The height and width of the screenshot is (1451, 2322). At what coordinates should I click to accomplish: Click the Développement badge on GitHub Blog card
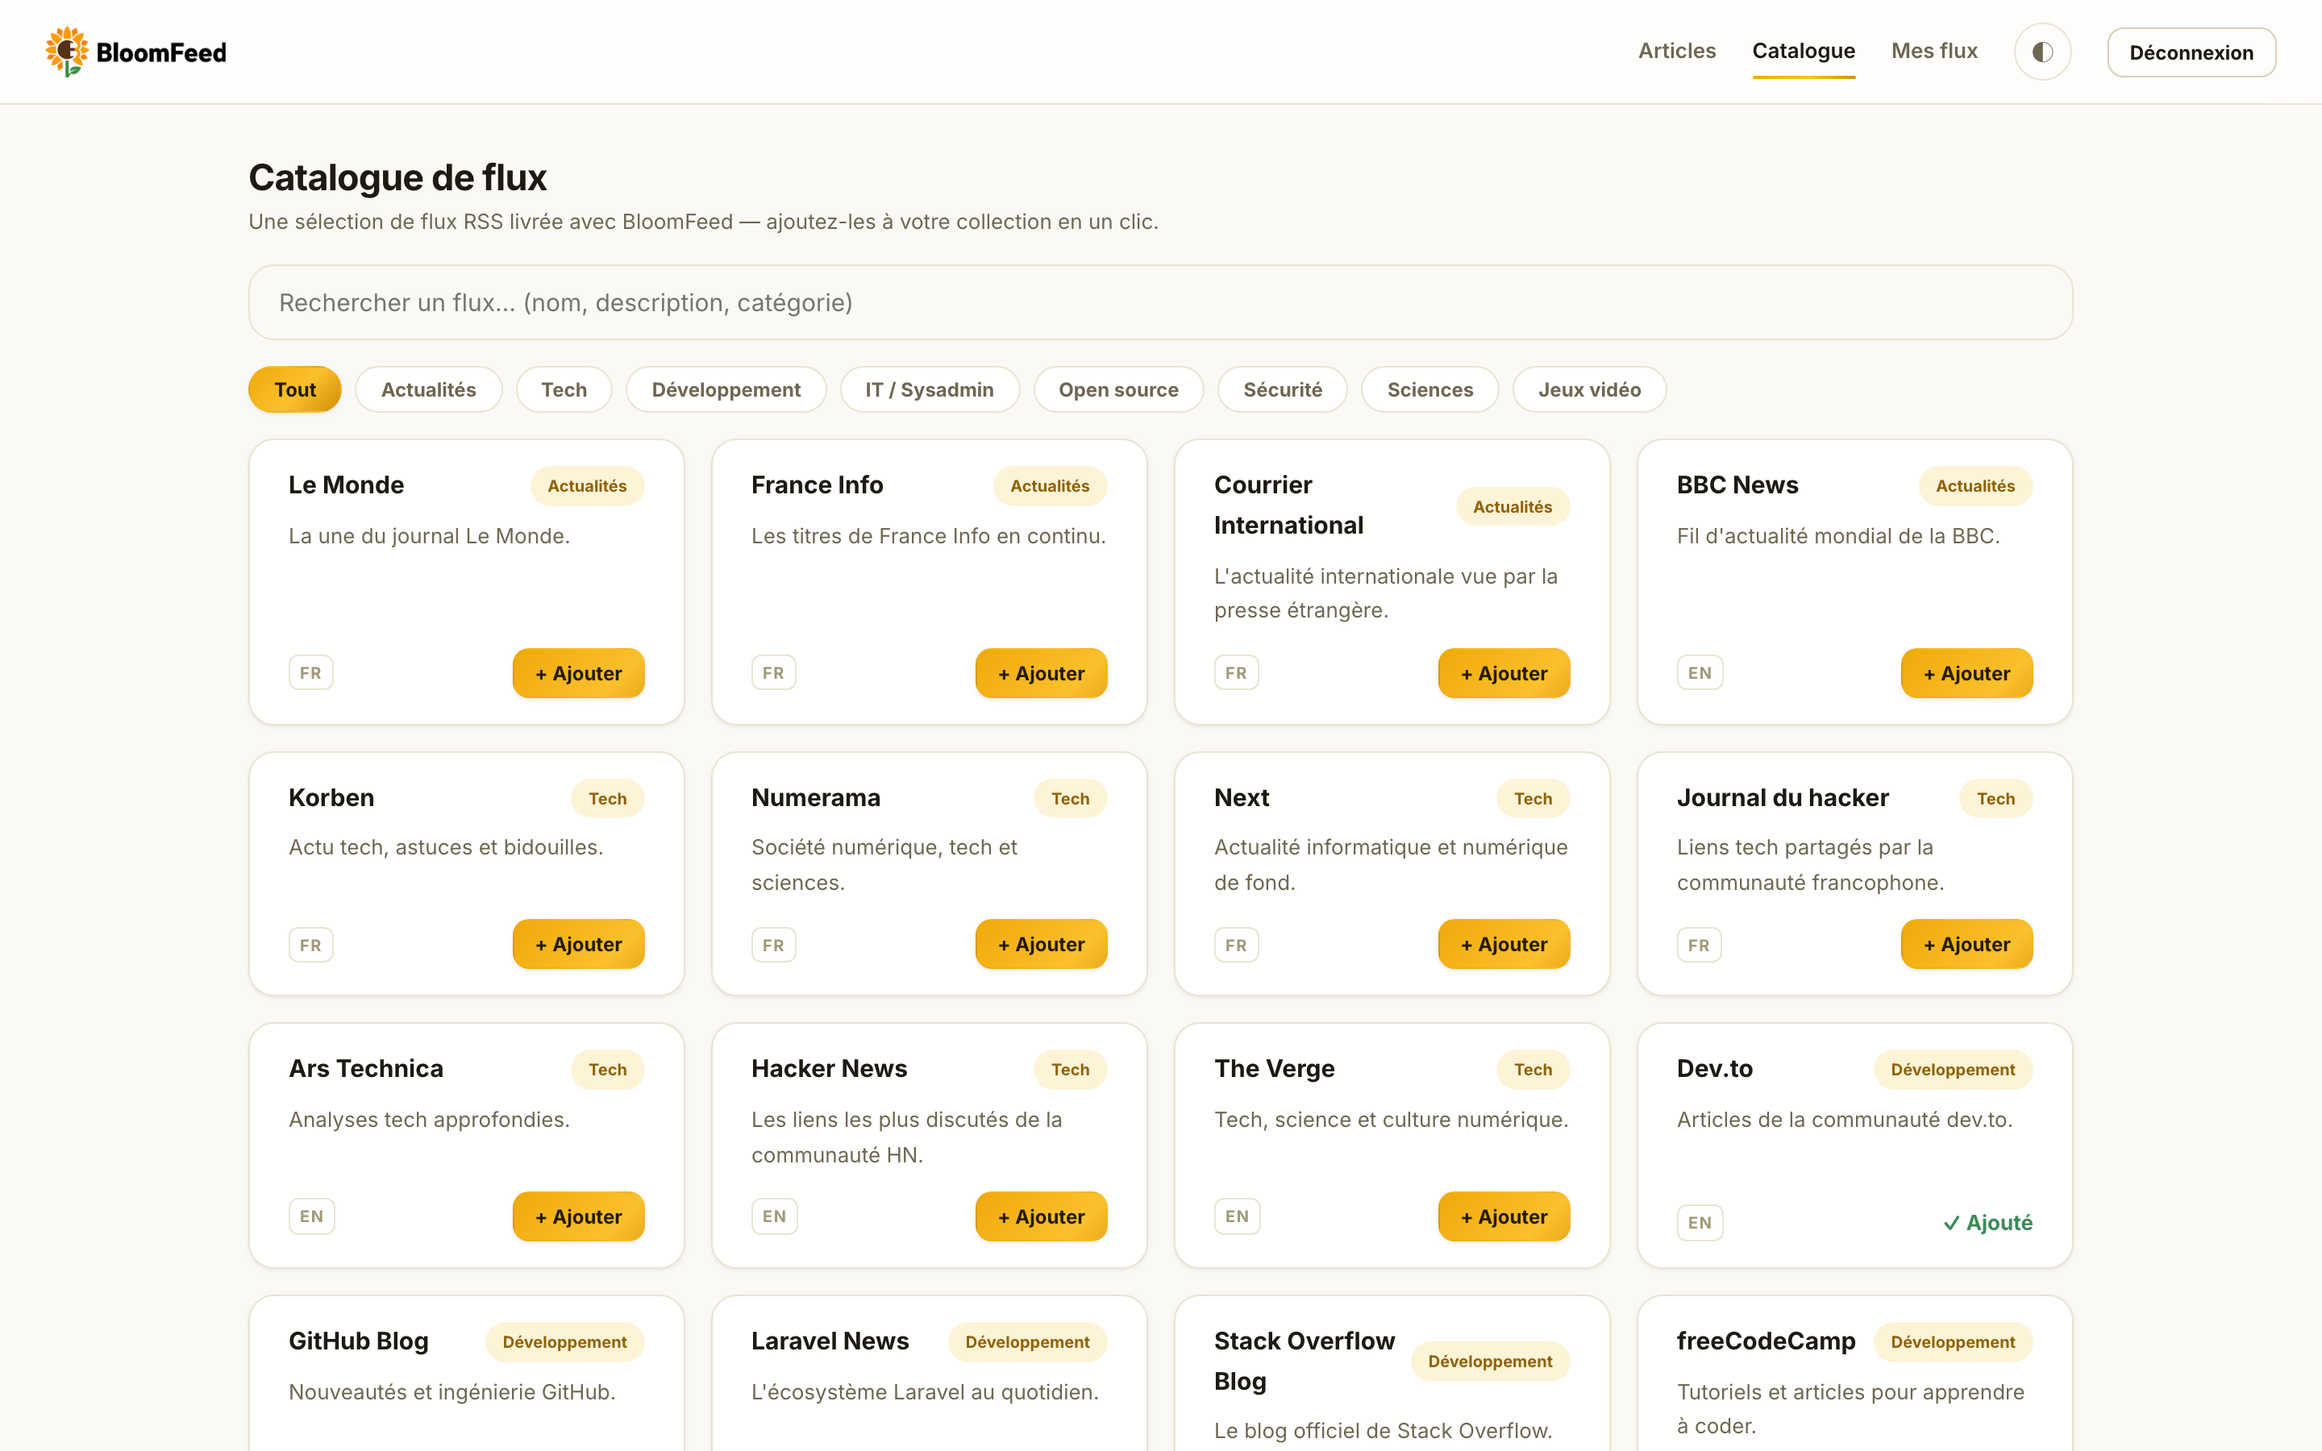click(564, 1341)
